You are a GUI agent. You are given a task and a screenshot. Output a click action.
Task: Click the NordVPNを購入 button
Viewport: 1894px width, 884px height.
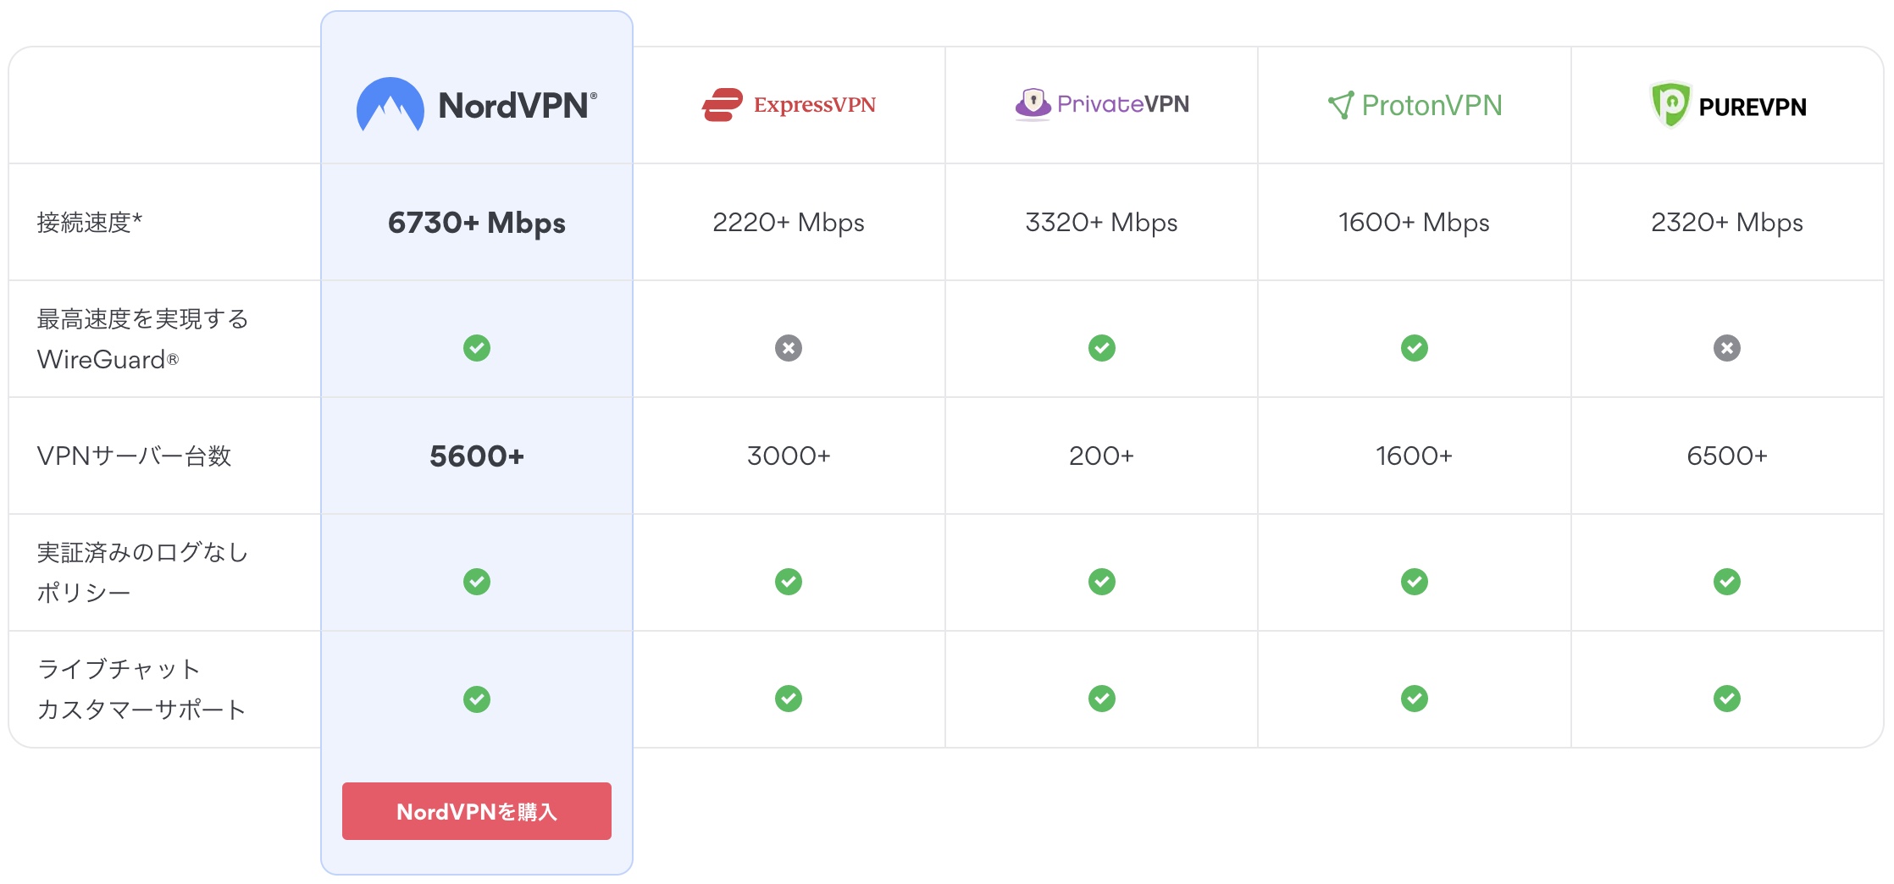point(477,811)
